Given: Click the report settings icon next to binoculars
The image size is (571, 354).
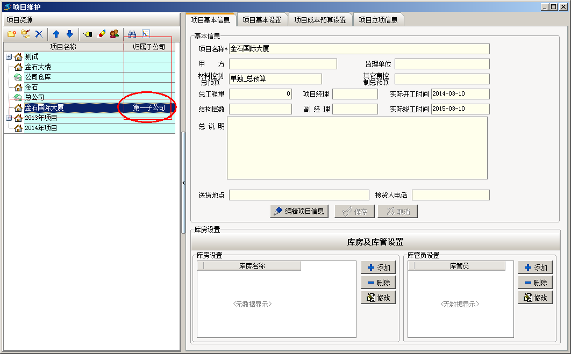Looking at the screenshot, I should [x=145, y=34].
